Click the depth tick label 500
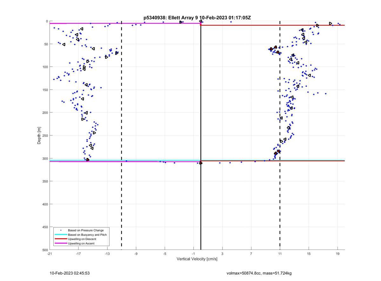The height and width of the screenshot is (281, 381). [x=45, y=250]
